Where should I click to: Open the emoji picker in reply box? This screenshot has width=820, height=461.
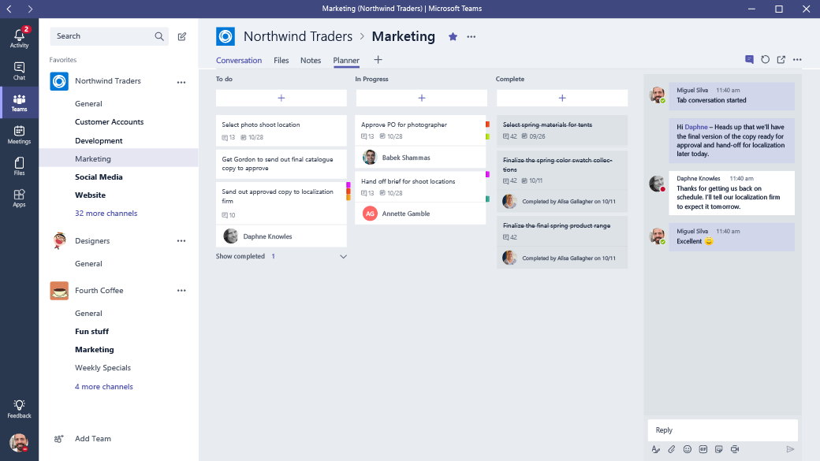pos(688,449)
